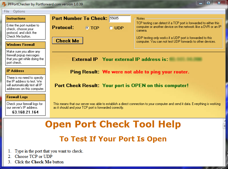Click 'Your external IP address is:' text
The height and width of the screenshot is (169, 228).
click(135, 59)
